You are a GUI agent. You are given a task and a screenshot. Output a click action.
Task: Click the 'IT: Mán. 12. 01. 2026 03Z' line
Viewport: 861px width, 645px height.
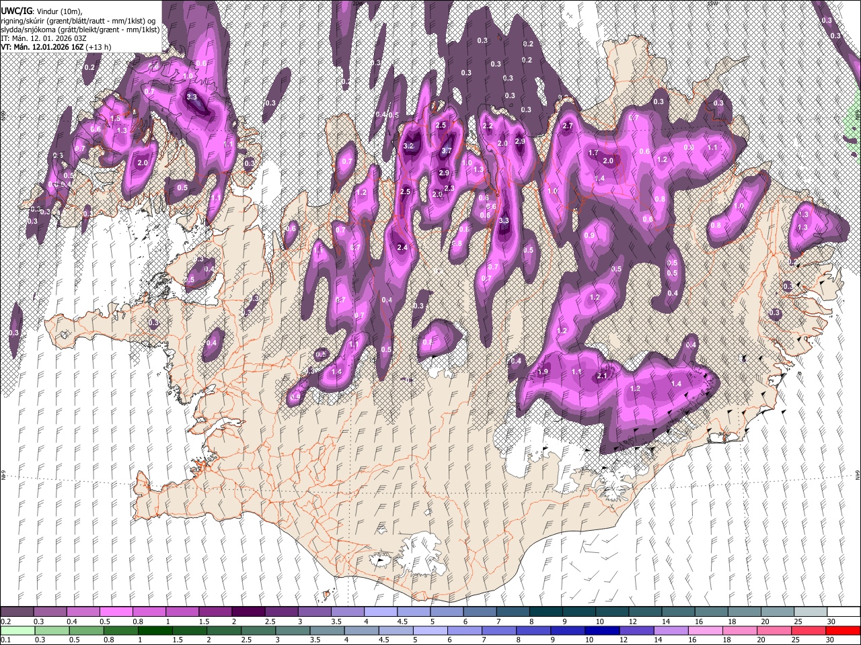point(42,38)
